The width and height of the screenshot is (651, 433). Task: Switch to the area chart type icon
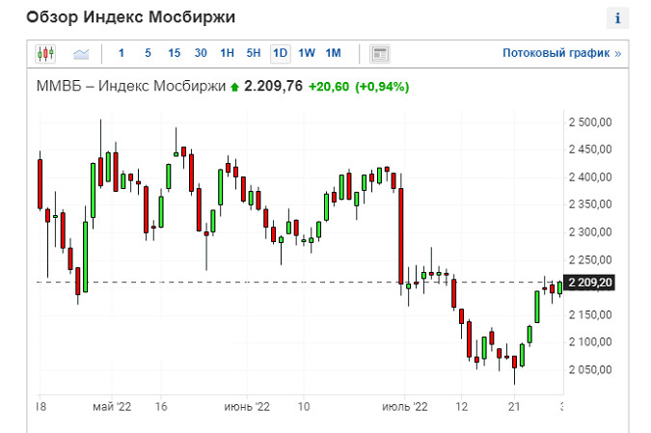tap(81, 53)
